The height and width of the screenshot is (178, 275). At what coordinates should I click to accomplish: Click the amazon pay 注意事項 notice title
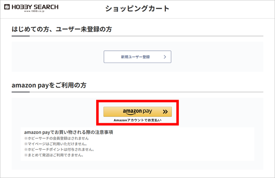click(x=69, y=132)
